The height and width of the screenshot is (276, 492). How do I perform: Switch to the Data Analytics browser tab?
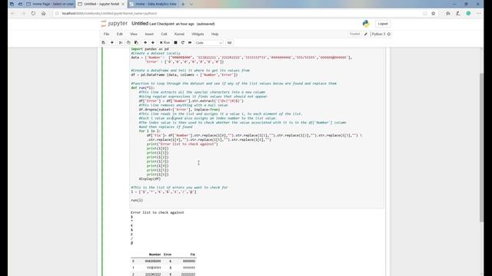pos(153,4)
